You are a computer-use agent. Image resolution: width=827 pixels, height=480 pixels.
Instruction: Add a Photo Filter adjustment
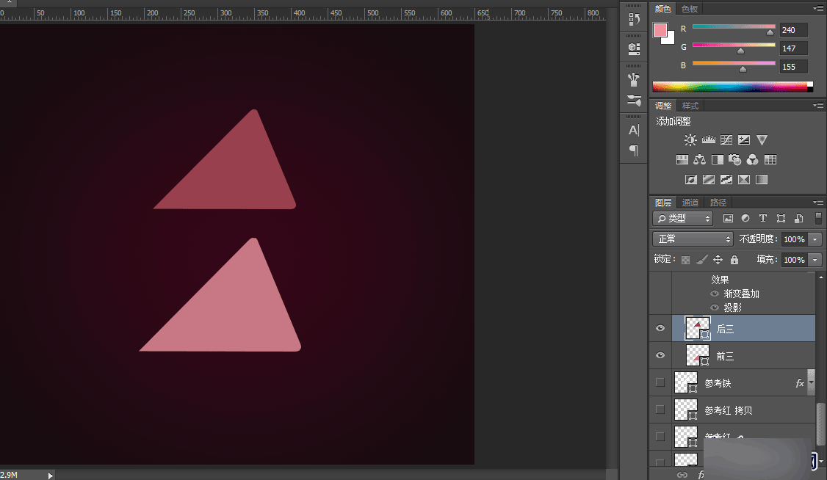click(734, 160)
